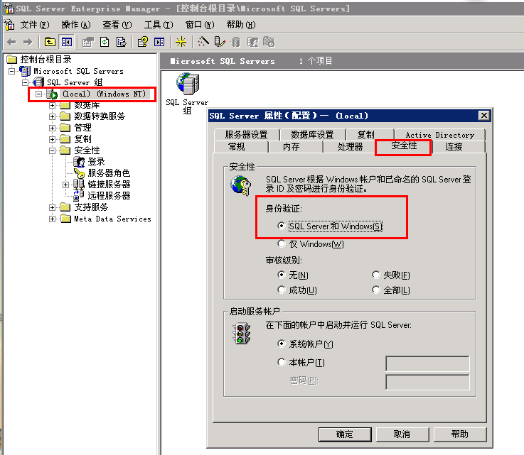Click the 链接服务器 icon in the tree
The height and width of the screenshot is (455, 524).
point(79,184)
